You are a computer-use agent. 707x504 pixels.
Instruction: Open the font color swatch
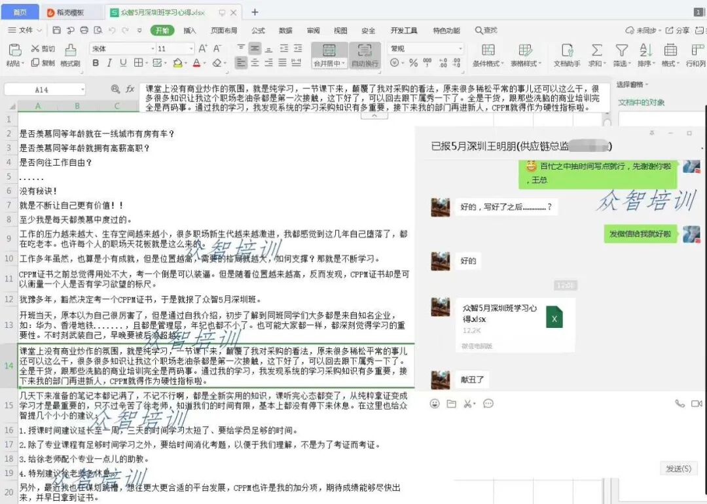pyautogui.click(x=196, y=63)
